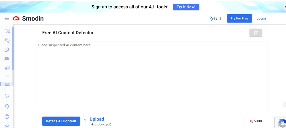Open the hamburger menu
Viewport: 286px width, 128px height.
pos(7,19)
